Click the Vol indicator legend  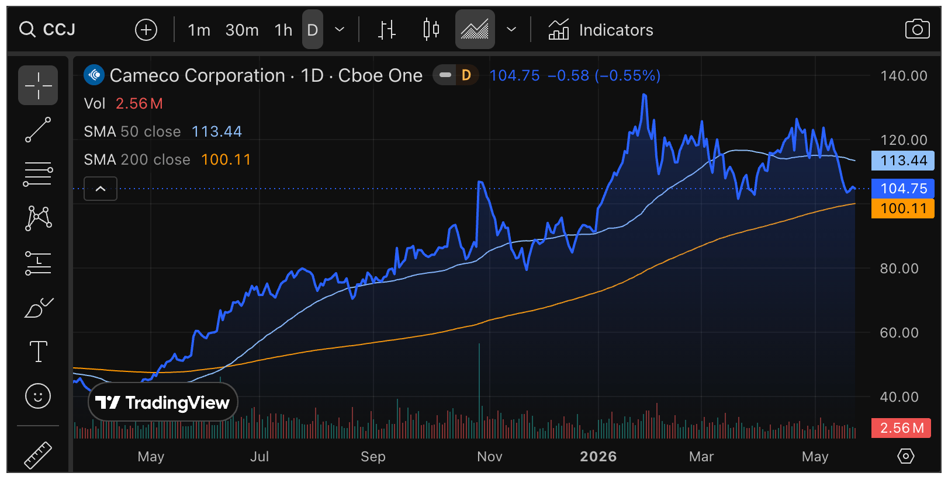[x=123, y=103]
